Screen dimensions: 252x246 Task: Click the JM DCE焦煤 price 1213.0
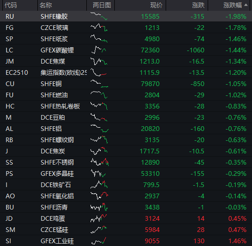coord(149,61)
